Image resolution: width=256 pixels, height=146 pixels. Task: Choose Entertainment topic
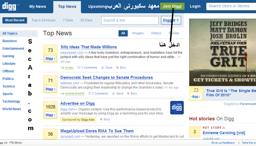(13, 49)
